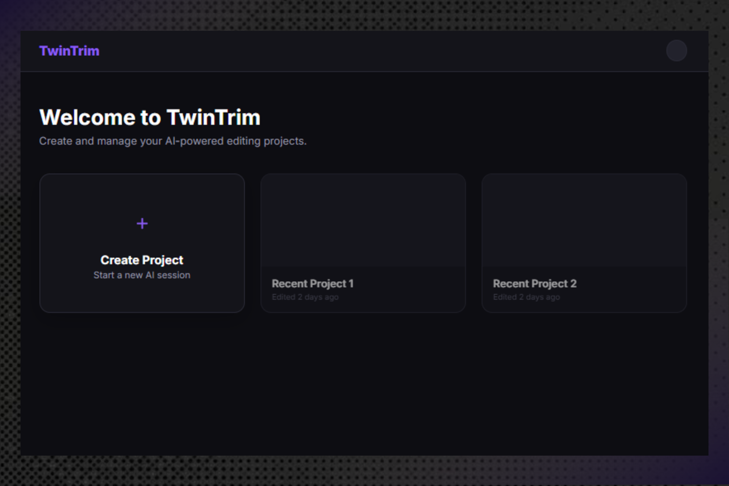Click 'Edited 2 days ago' under Project 2

[526, 297]
